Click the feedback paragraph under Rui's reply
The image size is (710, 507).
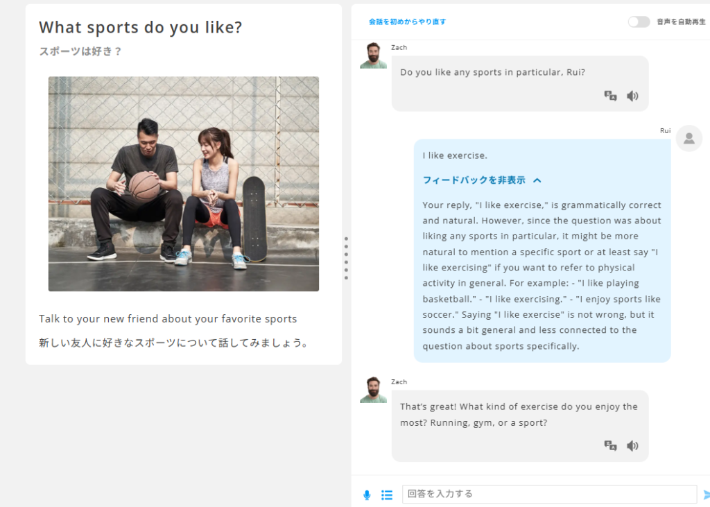pos(542,275)
